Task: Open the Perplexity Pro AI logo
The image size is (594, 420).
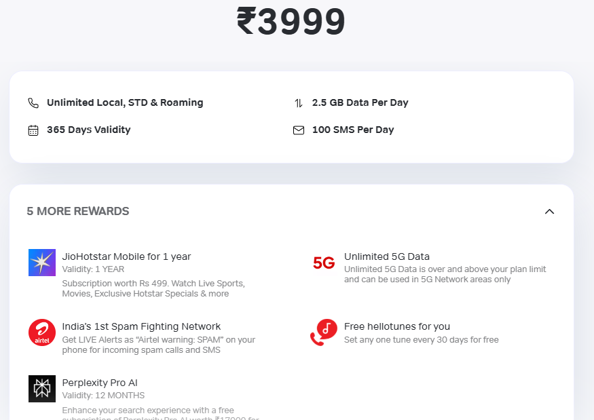Action: (41, 388)
